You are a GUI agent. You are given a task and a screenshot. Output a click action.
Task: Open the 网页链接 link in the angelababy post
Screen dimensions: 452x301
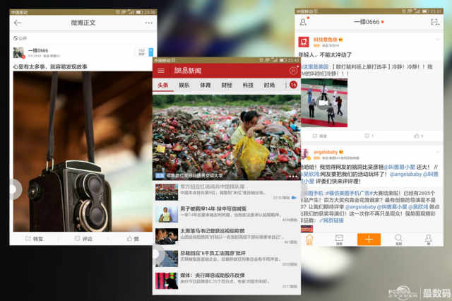coord(331,220)
